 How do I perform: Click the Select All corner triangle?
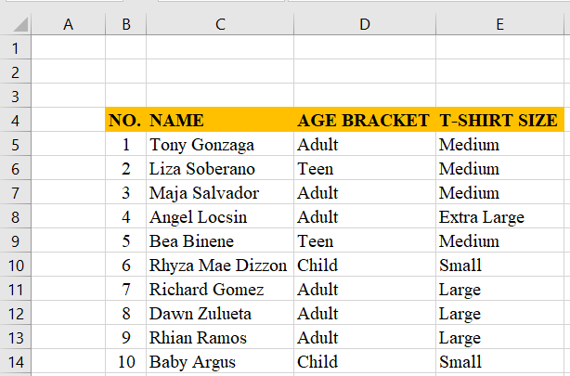tap(16, 24)
